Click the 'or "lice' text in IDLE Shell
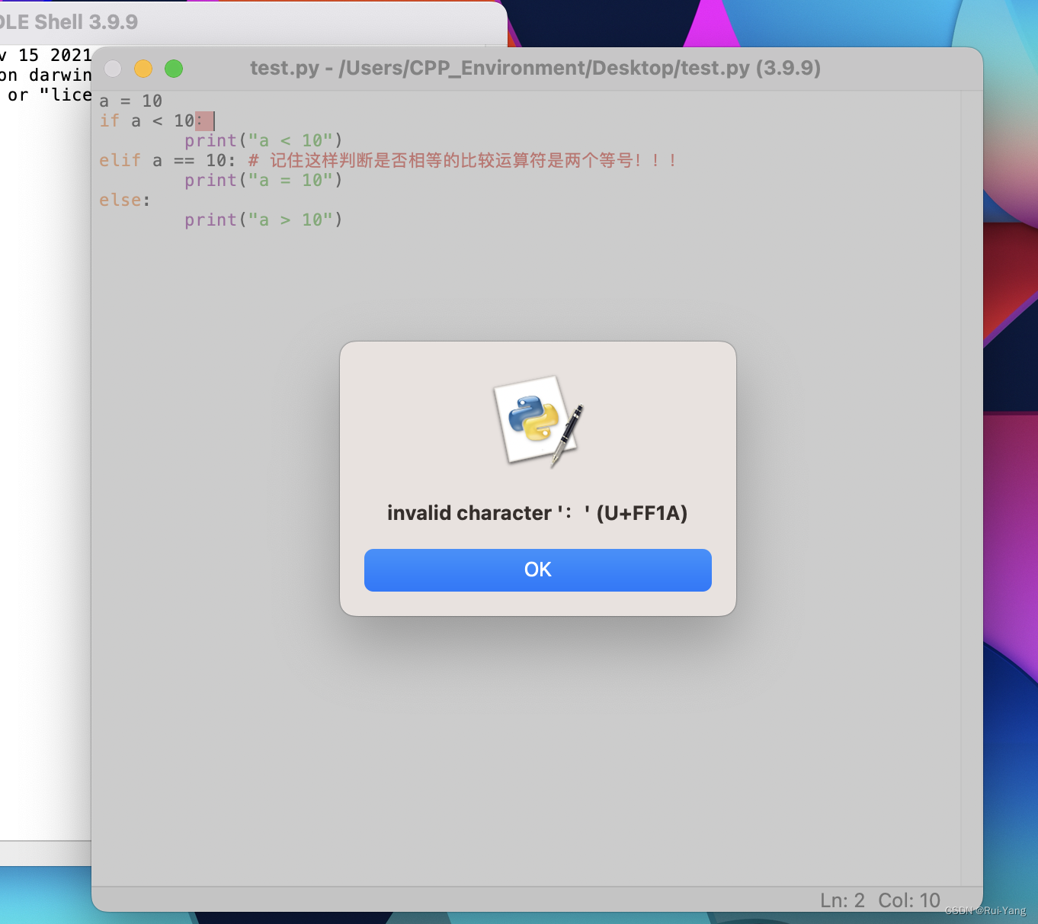This screenshot has height=924, width=1038. (x=50, y=95)
